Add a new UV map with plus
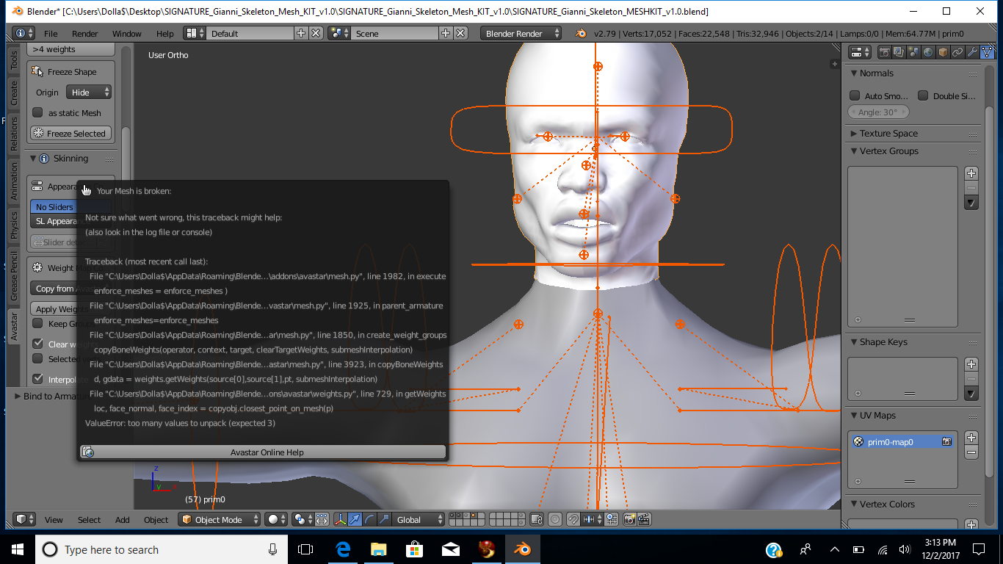Screen dimensions: 1003x564 point(971,438)
